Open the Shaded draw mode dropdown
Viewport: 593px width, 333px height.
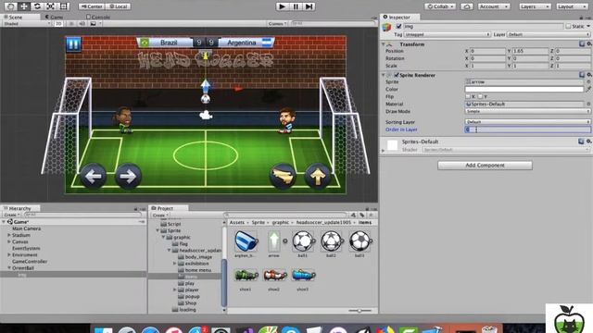(x=27, y=23)
